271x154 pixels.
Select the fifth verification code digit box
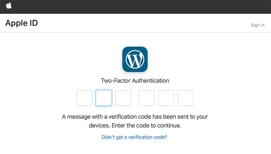tap(166, 98)
